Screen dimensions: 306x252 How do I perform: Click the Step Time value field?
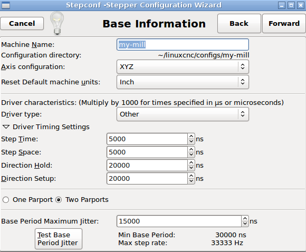click(147, 139)
